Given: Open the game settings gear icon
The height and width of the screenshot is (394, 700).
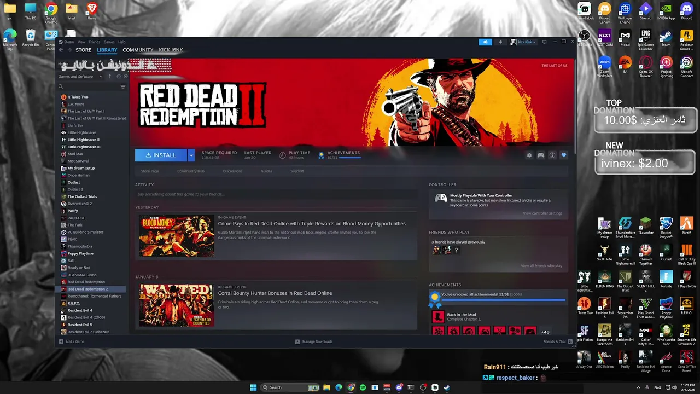Looking at the screenshot, I should pos(529,155).
